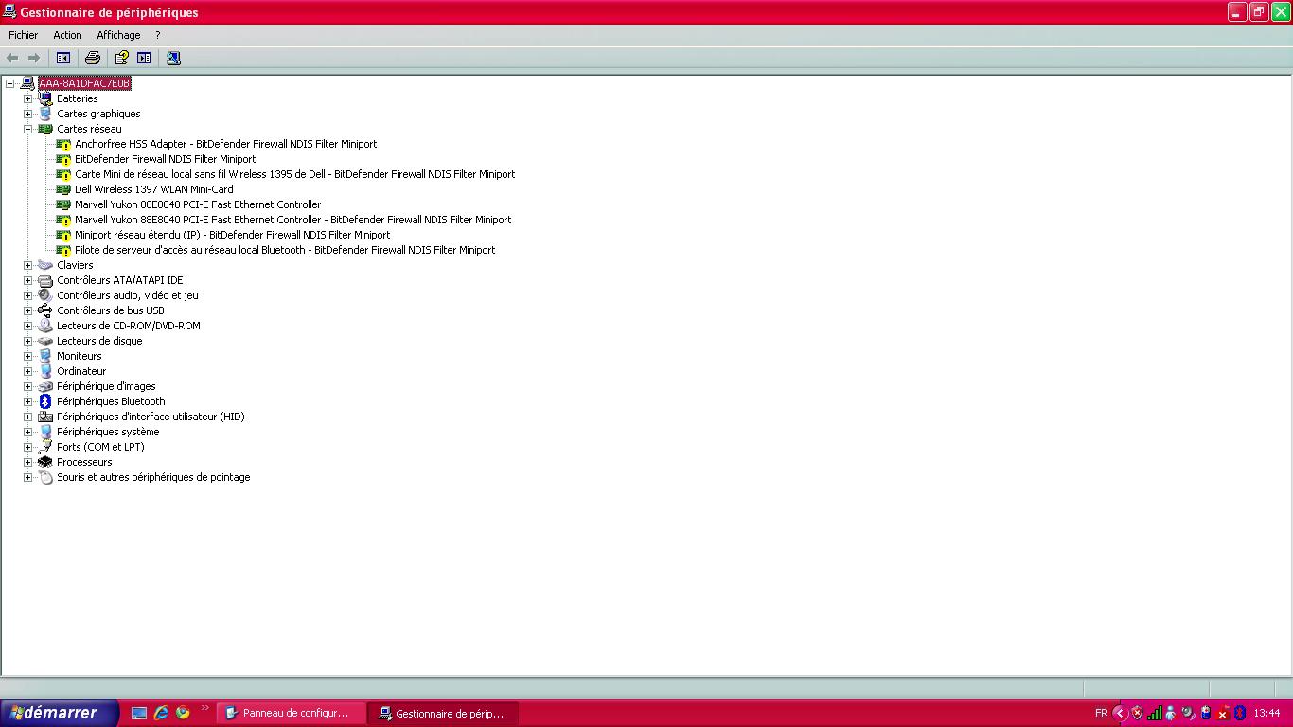Click the Forward arrow in toolbar
The width and height of the screenshot is (1293, 727).
(x=34, y=58)
